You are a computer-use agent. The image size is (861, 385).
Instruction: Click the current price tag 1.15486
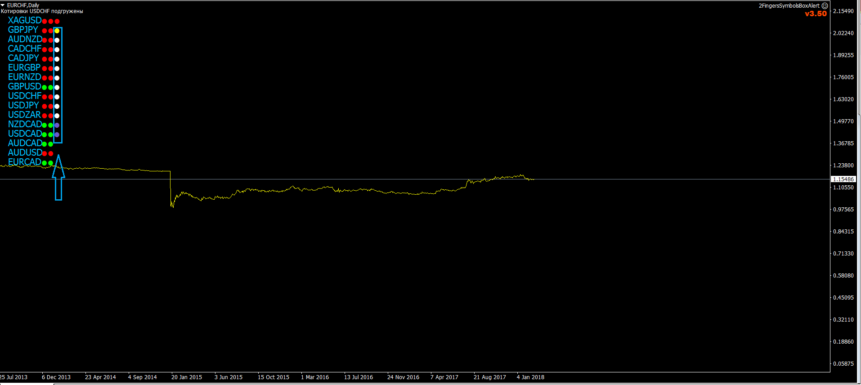pyautogui.click(x=843, y=179)
